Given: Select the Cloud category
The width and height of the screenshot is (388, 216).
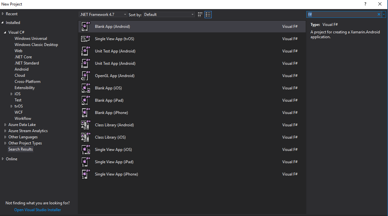Looking at the screenshot, I should click(20, 75).
